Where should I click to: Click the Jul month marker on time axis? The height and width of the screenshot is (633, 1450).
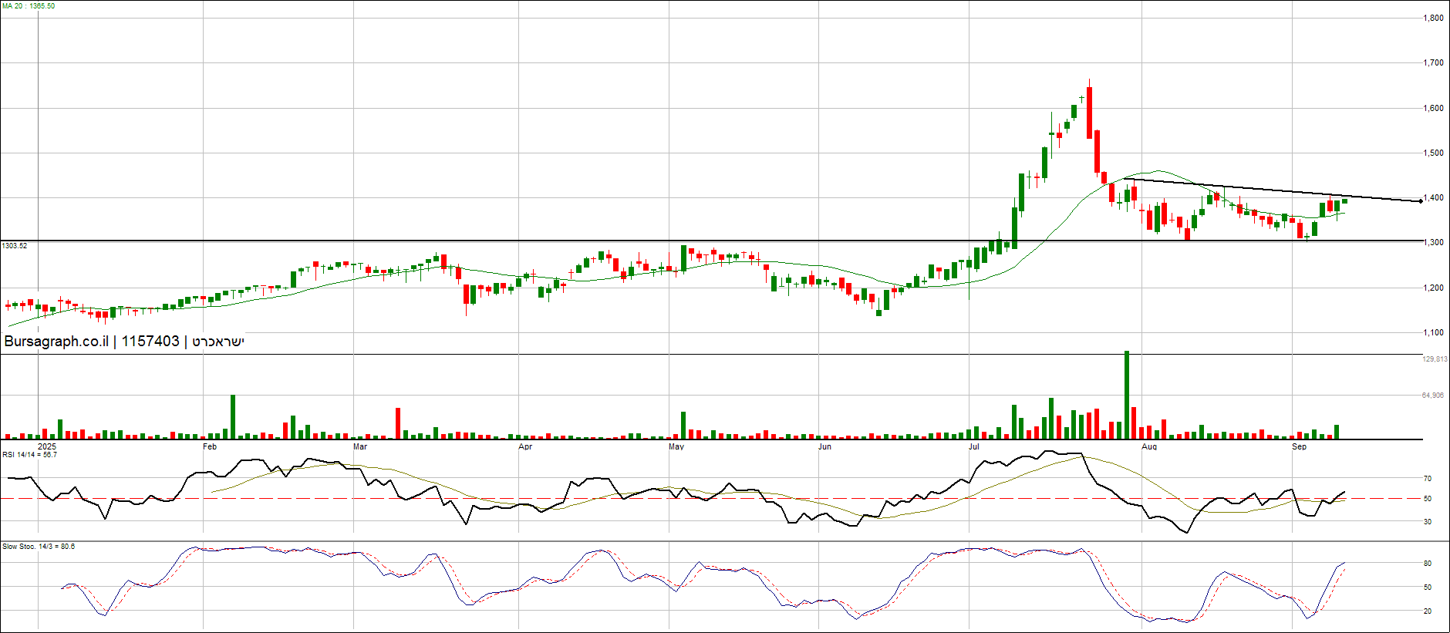click(x=974, y=447)
